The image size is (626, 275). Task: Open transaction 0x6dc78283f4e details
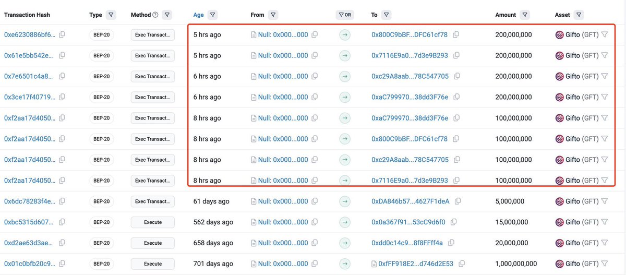point(29,201)
